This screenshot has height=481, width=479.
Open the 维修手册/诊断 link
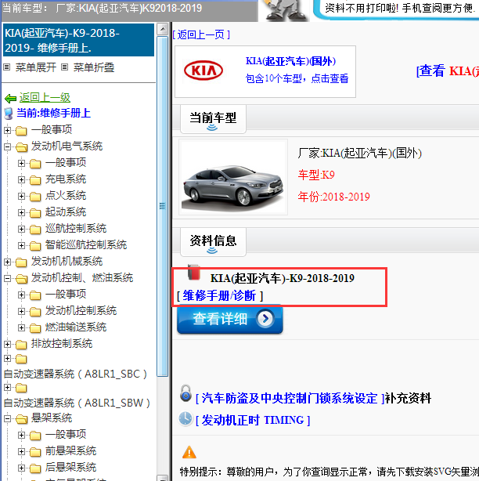tap(219, 295)
